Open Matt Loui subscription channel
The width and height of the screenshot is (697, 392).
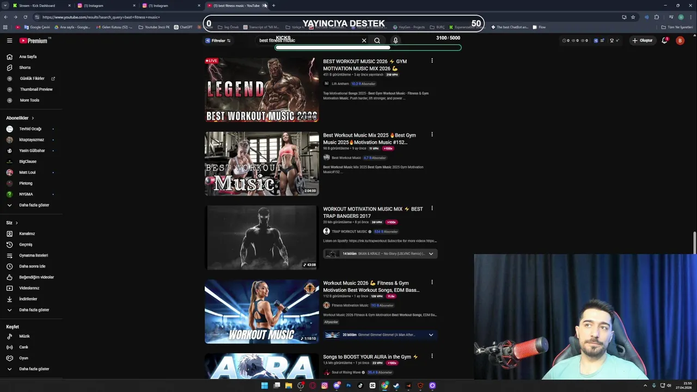[x=27, y=173]
